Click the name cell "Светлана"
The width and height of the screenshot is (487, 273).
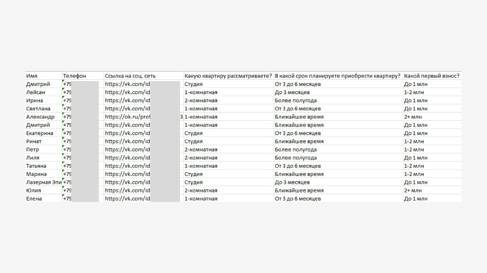point(38,109)
